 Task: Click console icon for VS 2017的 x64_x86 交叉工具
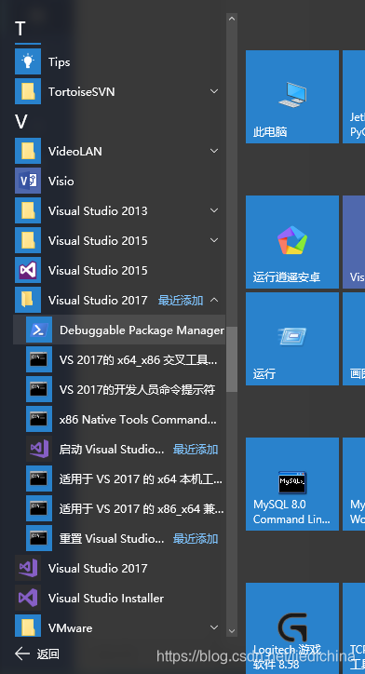click(39, 359)
